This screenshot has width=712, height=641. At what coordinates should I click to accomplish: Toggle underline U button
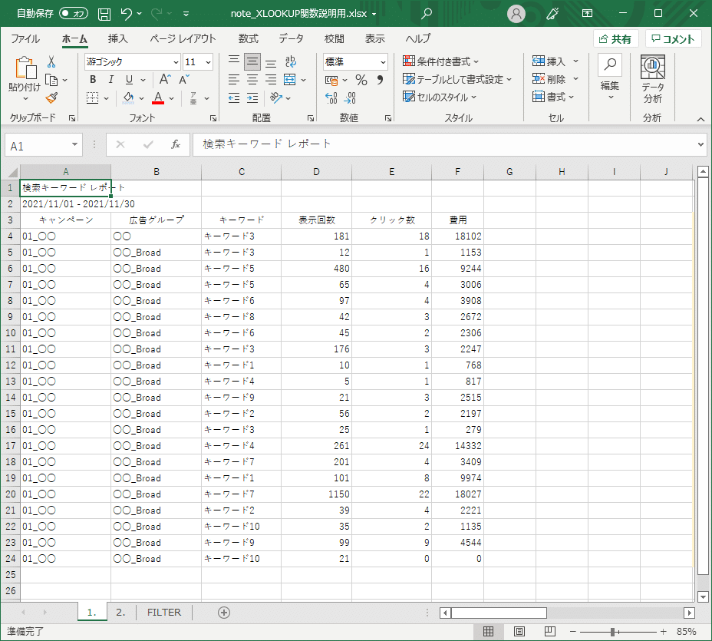[130, 80]
